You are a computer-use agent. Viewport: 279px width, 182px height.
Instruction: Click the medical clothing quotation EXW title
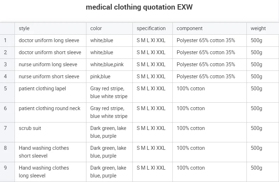[x=139, y=7]
